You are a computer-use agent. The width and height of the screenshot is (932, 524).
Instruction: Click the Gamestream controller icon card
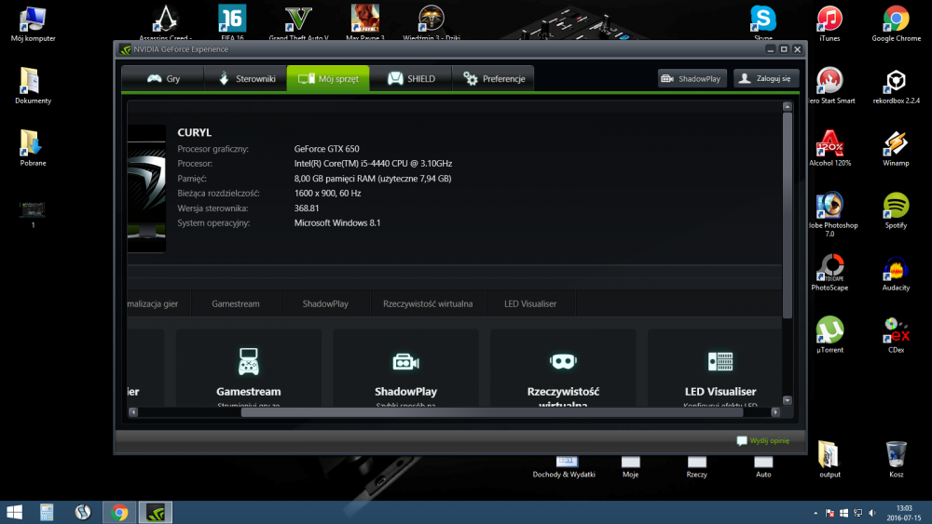coord(249,368)
